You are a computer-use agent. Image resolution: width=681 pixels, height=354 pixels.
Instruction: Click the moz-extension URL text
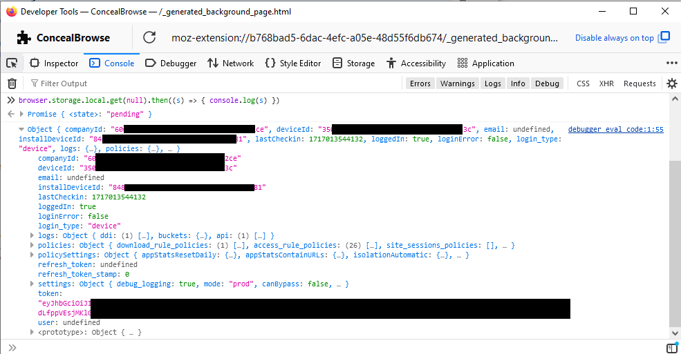(x=364, y=38)
